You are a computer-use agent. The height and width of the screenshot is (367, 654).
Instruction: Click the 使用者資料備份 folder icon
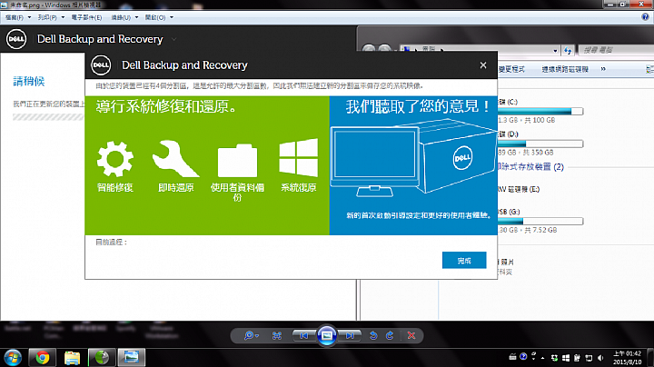tap(237, 161)
